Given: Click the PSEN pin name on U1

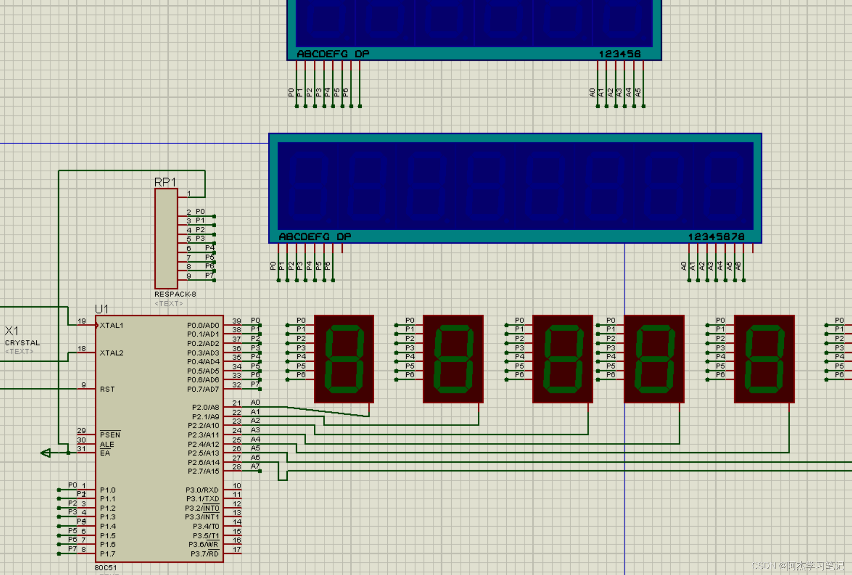Looking at the screenshot, I should [110, 435].
